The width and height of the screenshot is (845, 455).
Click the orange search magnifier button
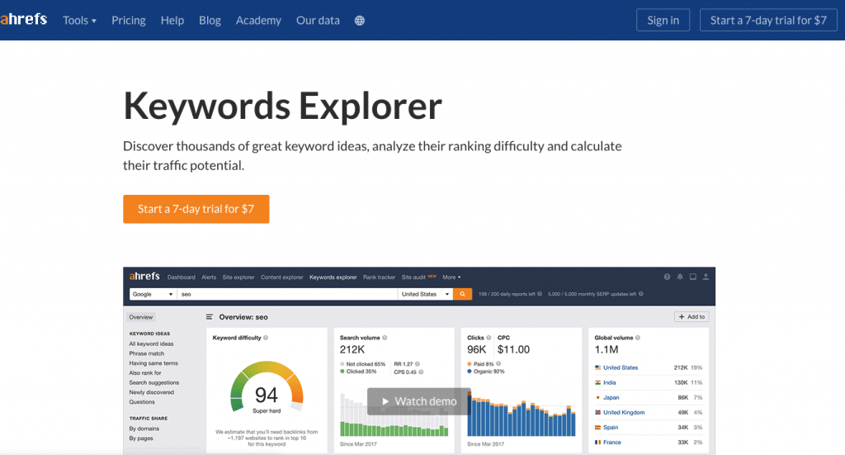click(462, 294)
